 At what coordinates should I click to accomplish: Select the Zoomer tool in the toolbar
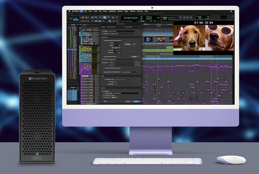[x=96, y=17]
